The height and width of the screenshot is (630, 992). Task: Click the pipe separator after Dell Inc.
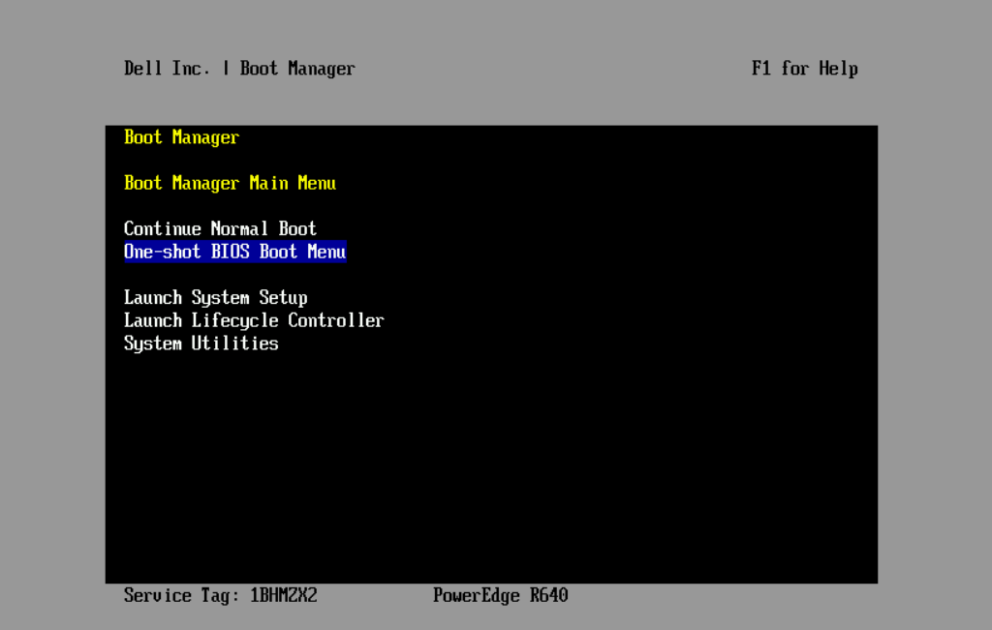[226, 69]
